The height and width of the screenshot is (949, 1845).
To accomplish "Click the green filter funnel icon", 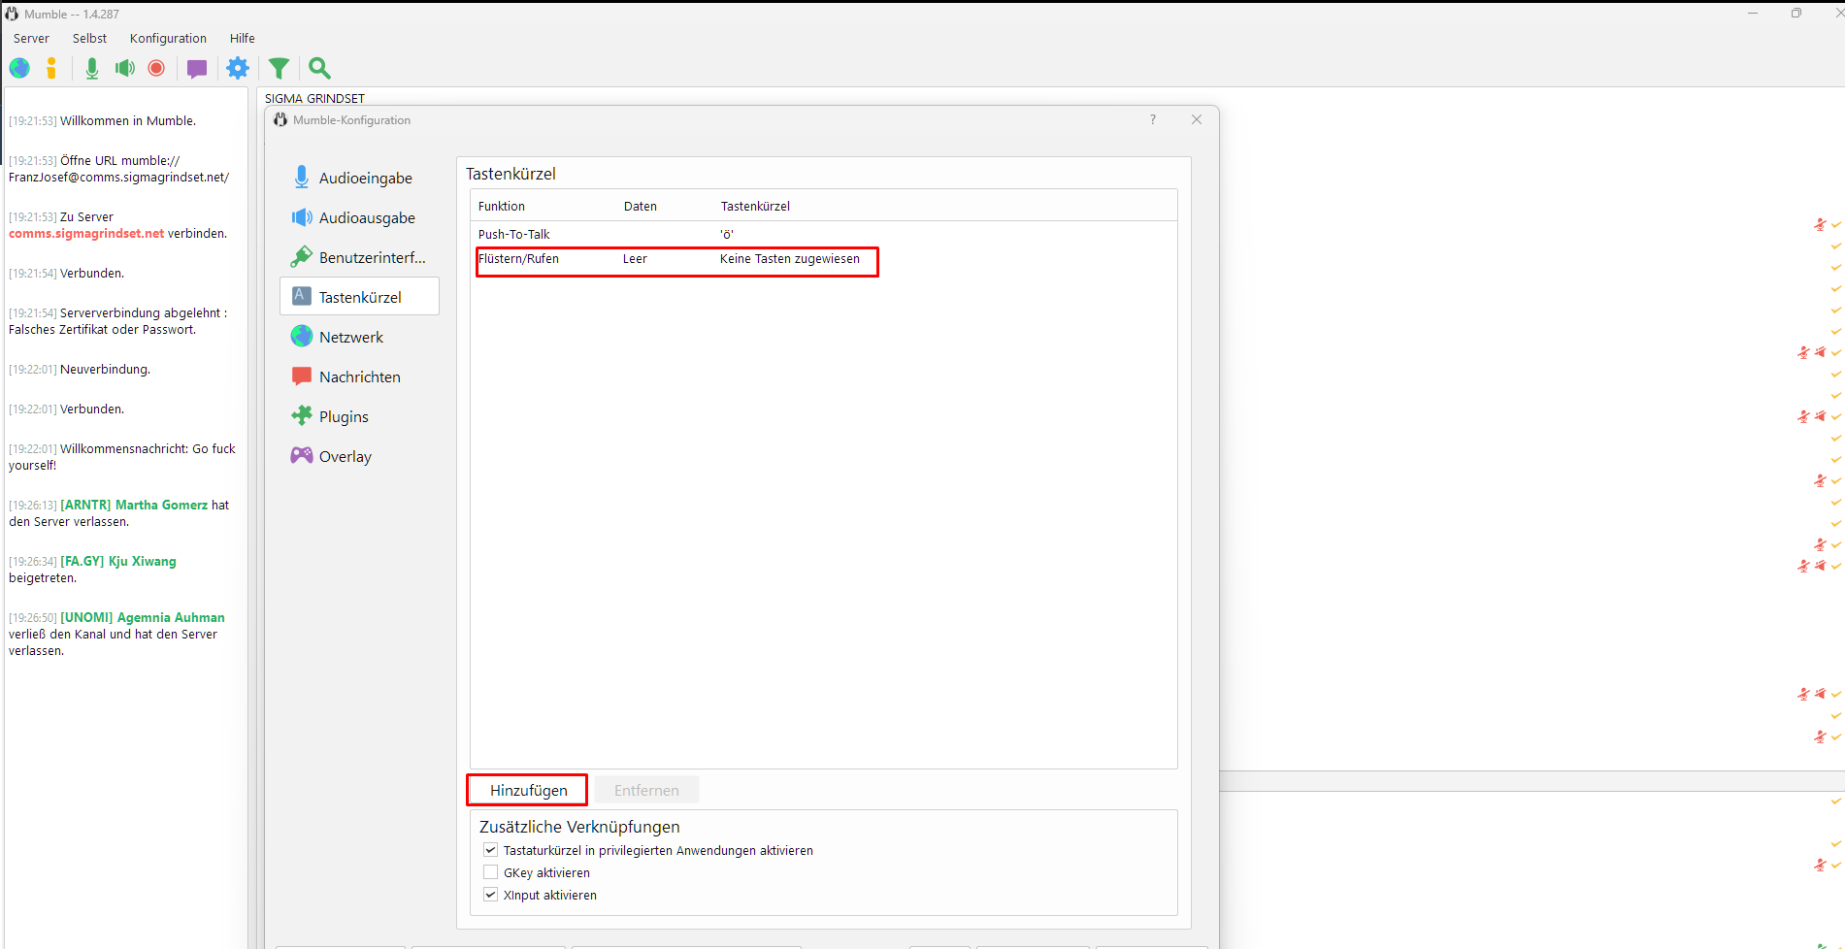I will [279, 68].
